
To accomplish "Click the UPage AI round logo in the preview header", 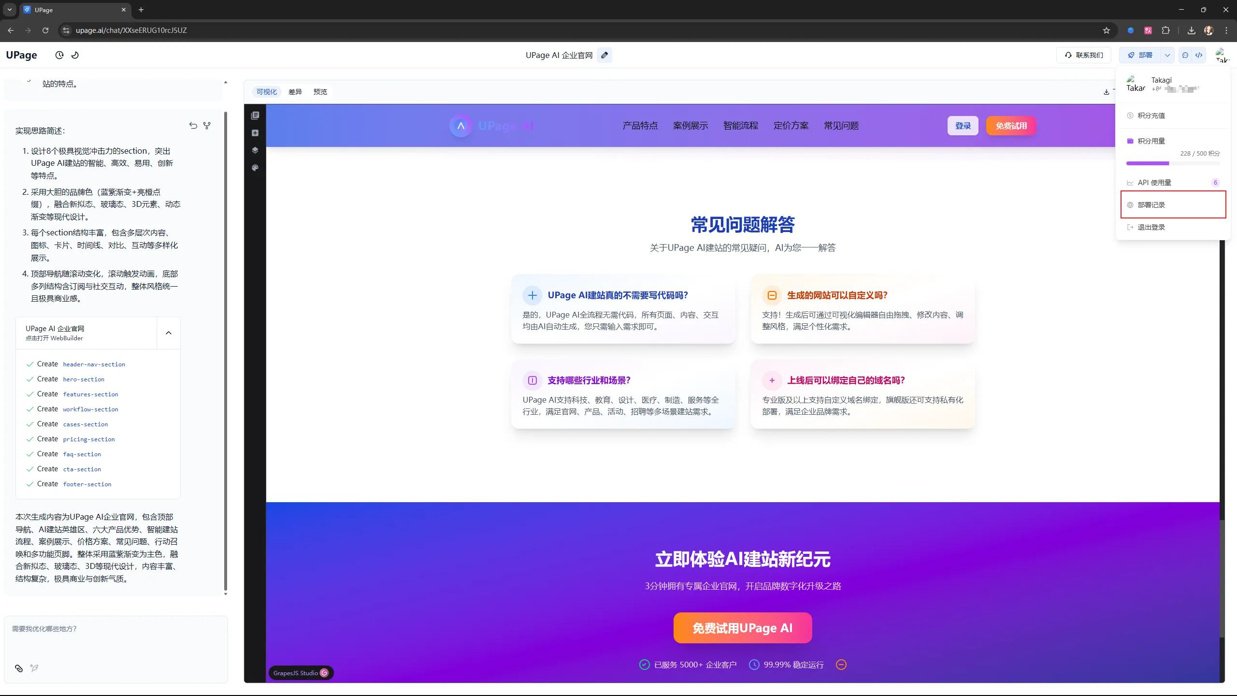I will pyautogui.click(x=461, y=126).
